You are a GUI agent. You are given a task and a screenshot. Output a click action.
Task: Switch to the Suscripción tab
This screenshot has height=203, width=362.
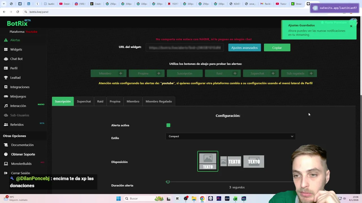63,101
